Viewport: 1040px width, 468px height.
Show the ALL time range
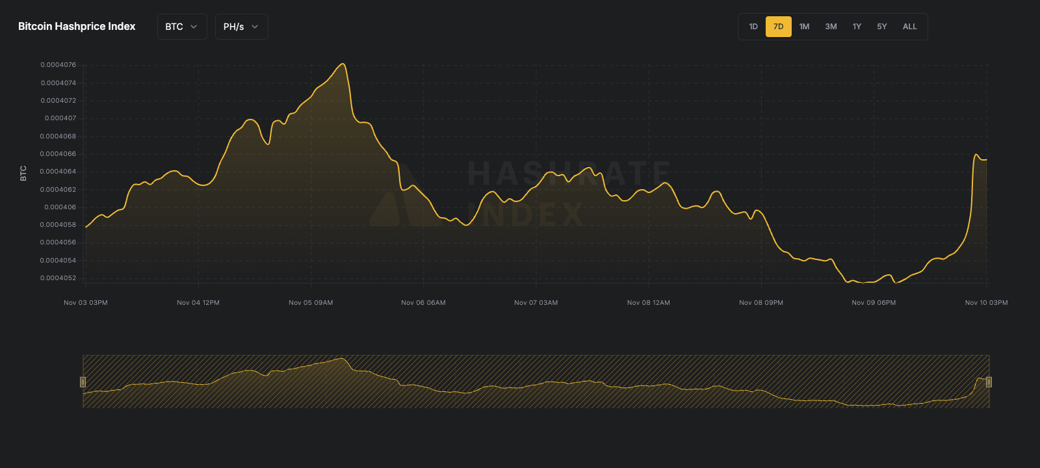click(910, 27)
